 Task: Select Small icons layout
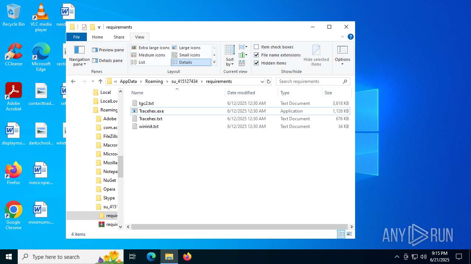(x=186, y=55)
